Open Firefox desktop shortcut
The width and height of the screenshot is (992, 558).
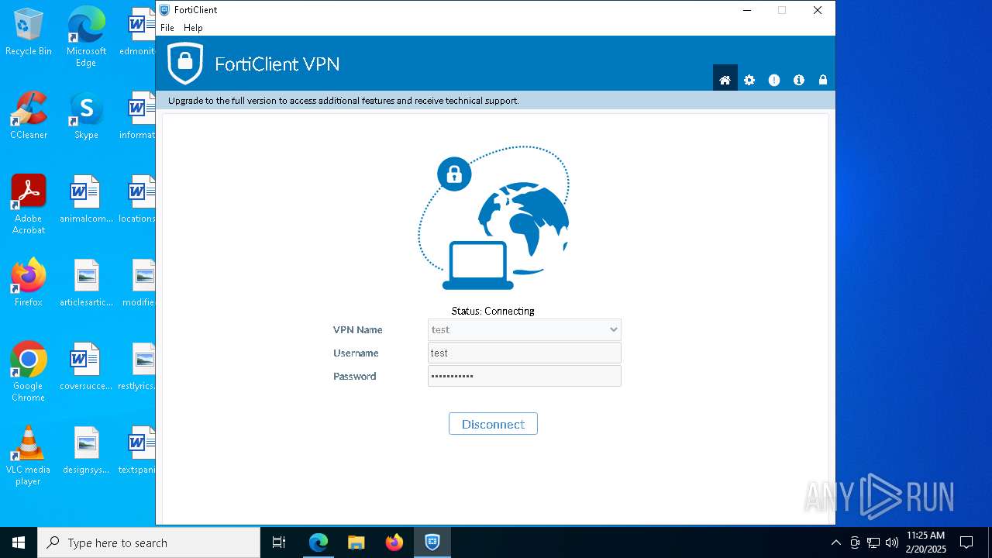29,283
